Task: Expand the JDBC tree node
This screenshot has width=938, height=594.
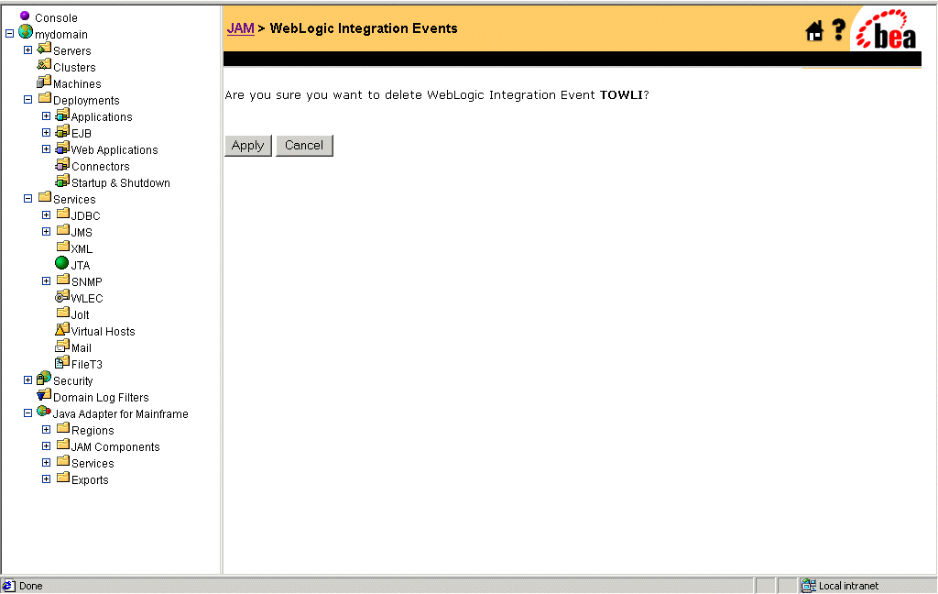Action: pyautogui.click(x=46, y=214)
